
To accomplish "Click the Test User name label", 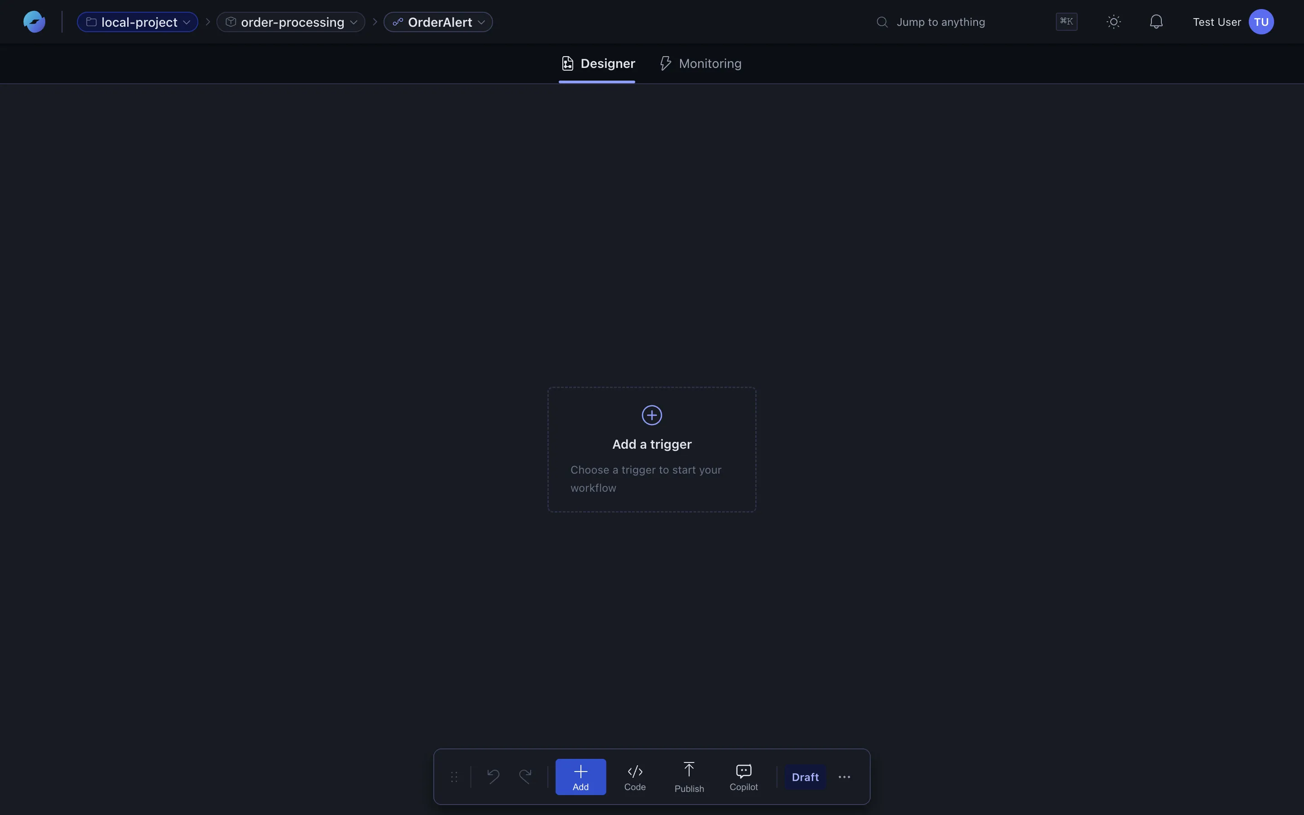I will tap(1217, 22).
